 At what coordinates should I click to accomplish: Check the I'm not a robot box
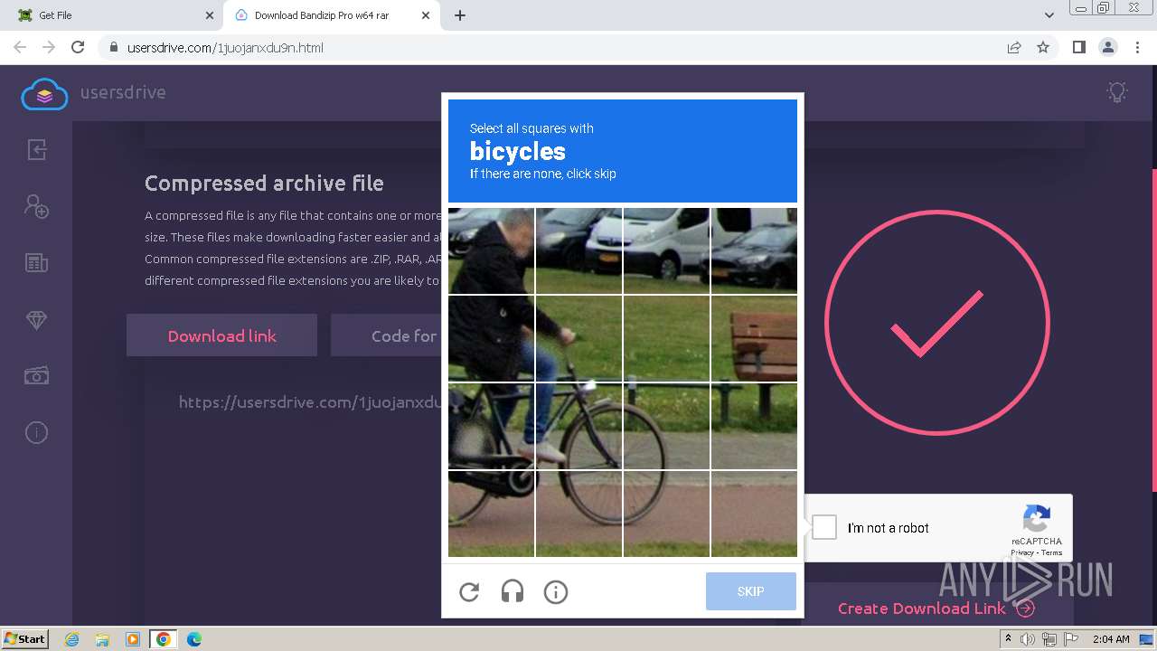click(824, 527)
